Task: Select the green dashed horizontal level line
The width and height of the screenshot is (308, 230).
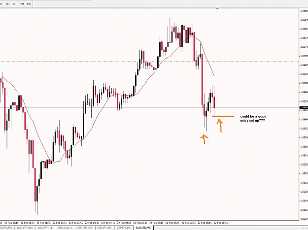Action: (149, 62)
